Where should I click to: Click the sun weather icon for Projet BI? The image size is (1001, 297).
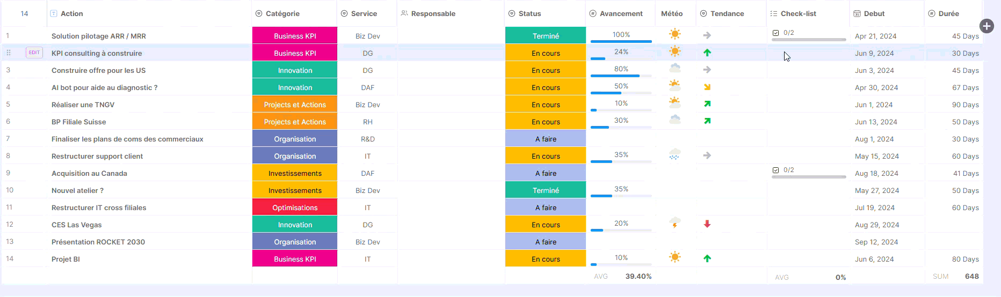coord(674,257)
